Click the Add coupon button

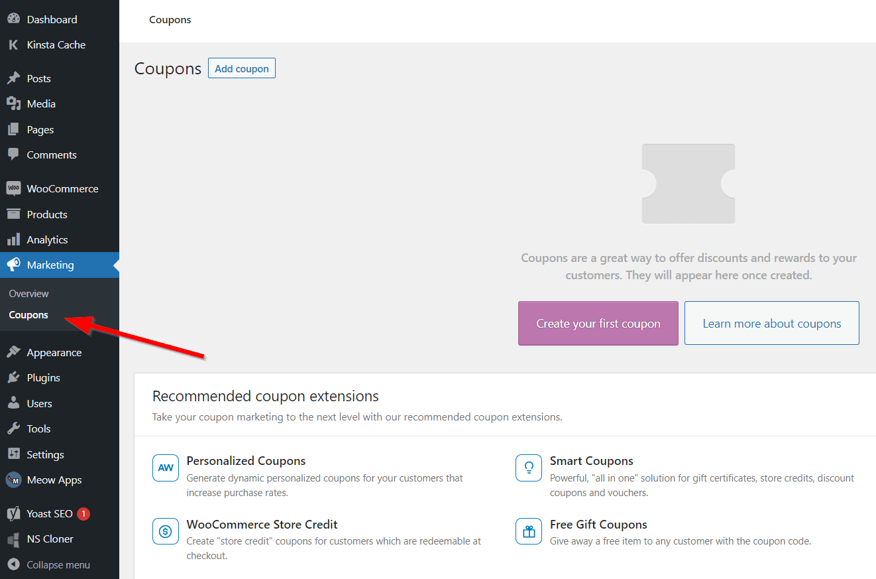click(241, 68)
